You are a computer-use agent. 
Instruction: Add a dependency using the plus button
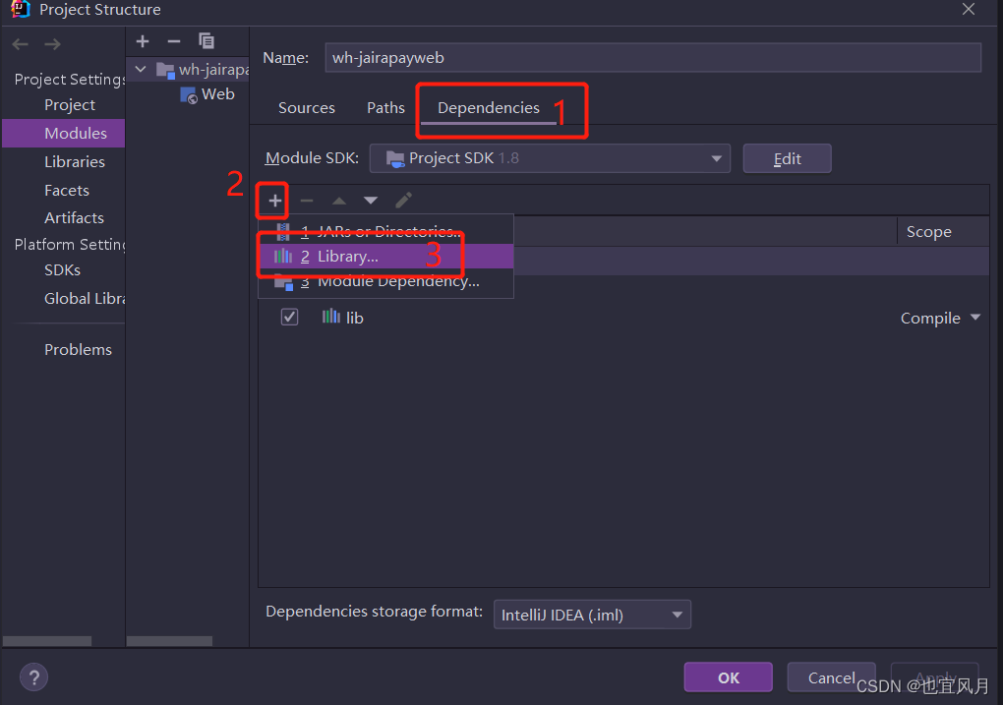tap(275, 201)
